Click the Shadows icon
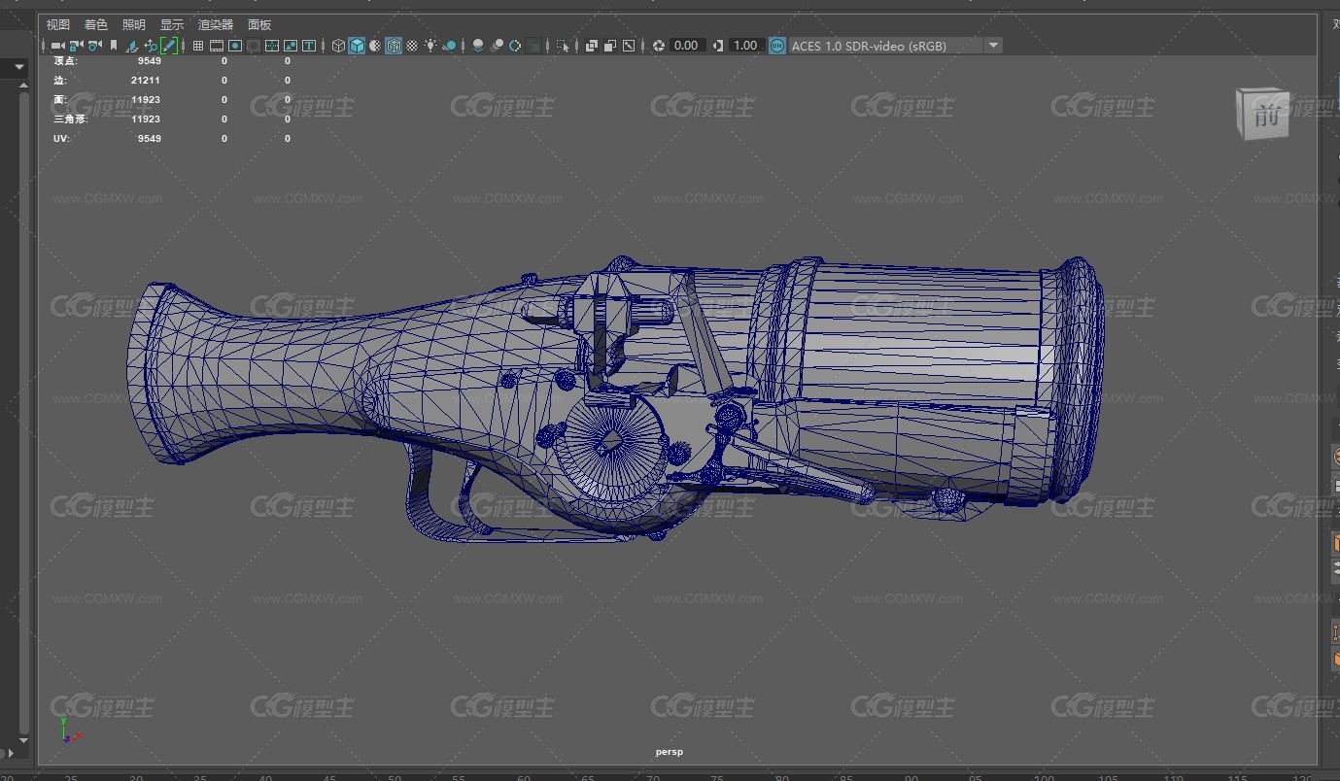The image size is (1340, 781). [x=450, y=46]
